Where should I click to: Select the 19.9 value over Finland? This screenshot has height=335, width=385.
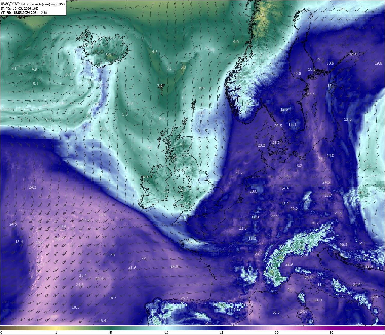point(320,59)
